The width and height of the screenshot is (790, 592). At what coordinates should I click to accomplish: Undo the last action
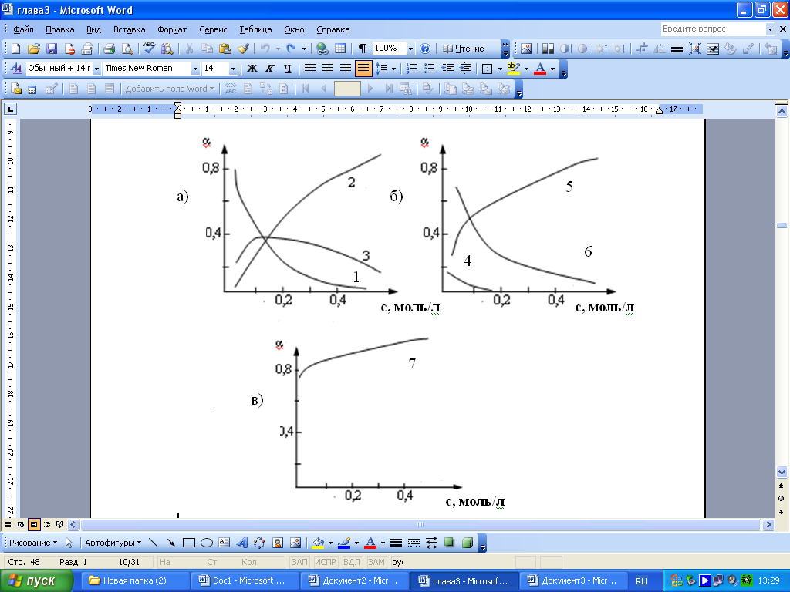click(265, 49)
